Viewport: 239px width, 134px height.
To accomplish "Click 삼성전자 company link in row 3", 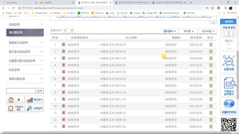I will pyautogui.click(x=74, y=58).
